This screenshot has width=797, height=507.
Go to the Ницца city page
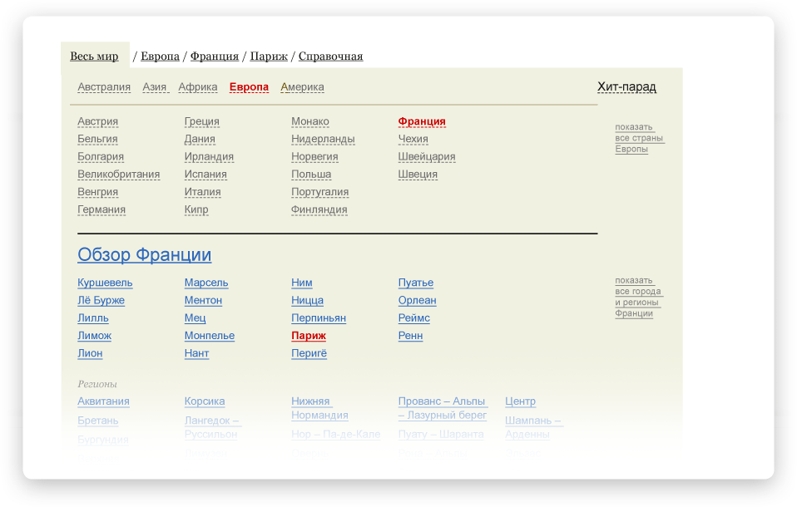coord(307,301)
